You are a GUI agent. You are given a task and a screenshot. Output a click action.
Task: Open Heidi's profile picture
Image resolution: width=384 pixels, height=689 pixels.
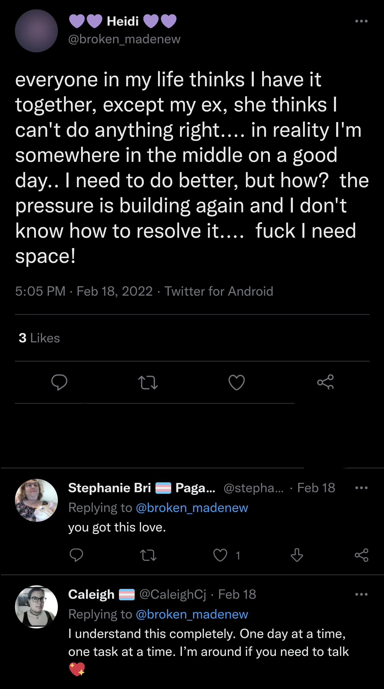tap(36, 31)
